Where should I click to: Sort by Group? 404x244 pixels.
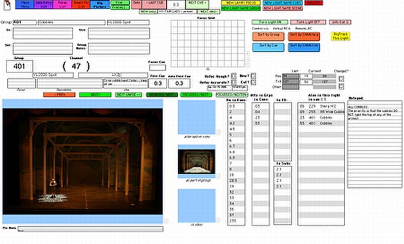pos(268,37)
